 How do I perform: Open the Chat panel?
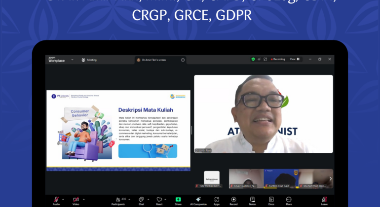click(141, 200)
